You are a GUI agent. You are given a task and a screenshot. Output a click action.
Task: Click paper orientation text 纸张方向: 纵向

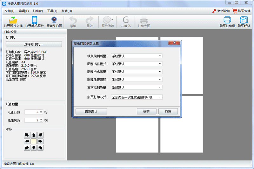[16, 79]
